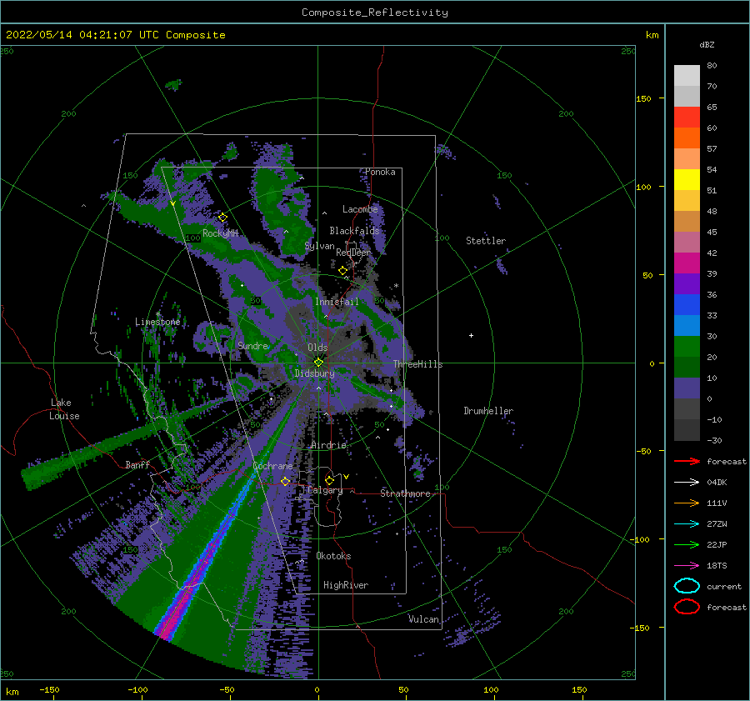This screenshot has height=701, width=750.
Task: Click the yellow radar-center diamond at Olds
Action: tap(318, 363)
